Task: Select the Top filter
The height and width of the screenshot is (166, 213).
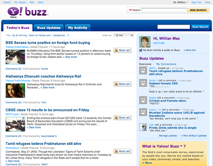Action: coord(8,36)
